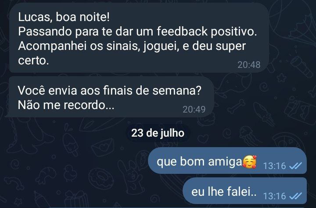Viewport: 316px width, 208px height.
Task: Tap the 20:49 message timestamp
Action: point(194,109)
